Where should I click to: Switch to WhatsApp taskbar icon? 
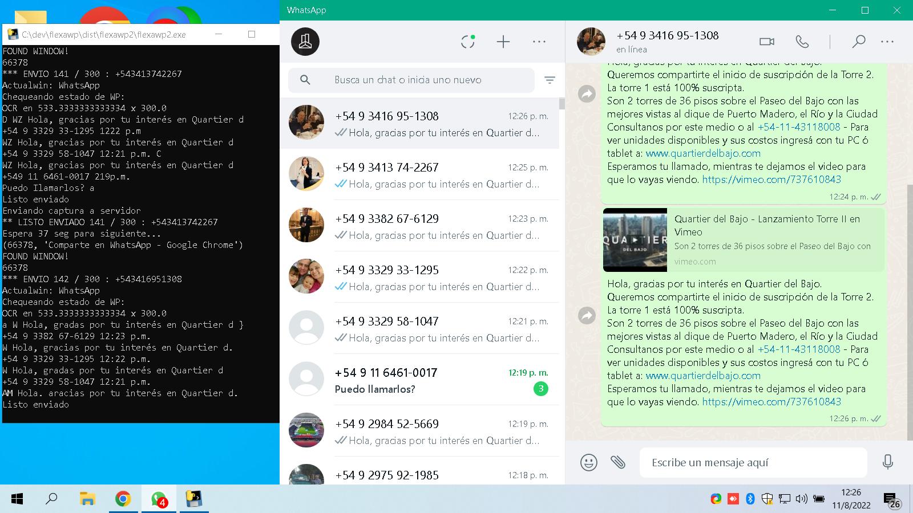pyautogui.click(x=159, y=499)
